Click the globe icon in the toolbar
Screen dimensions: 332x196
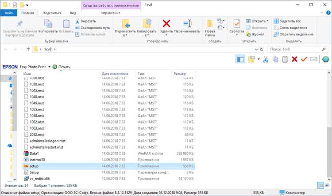[x=326, y=59]
